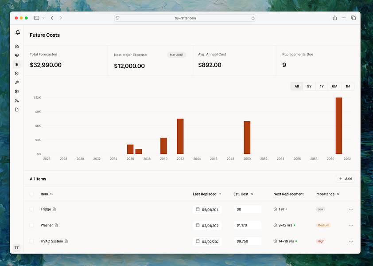Select the dollar Future Costs sidebar icon
Viewport: 373px width, 266px height.
(17, 65)
